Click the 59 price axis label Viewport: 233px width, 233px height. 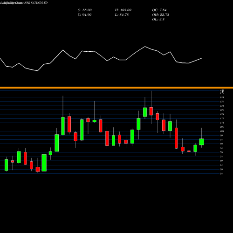point(221,169)
